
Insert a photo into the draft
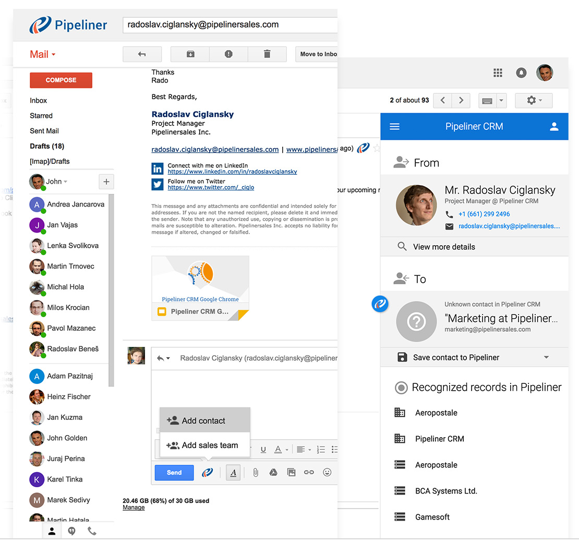[x=291, y=472]
